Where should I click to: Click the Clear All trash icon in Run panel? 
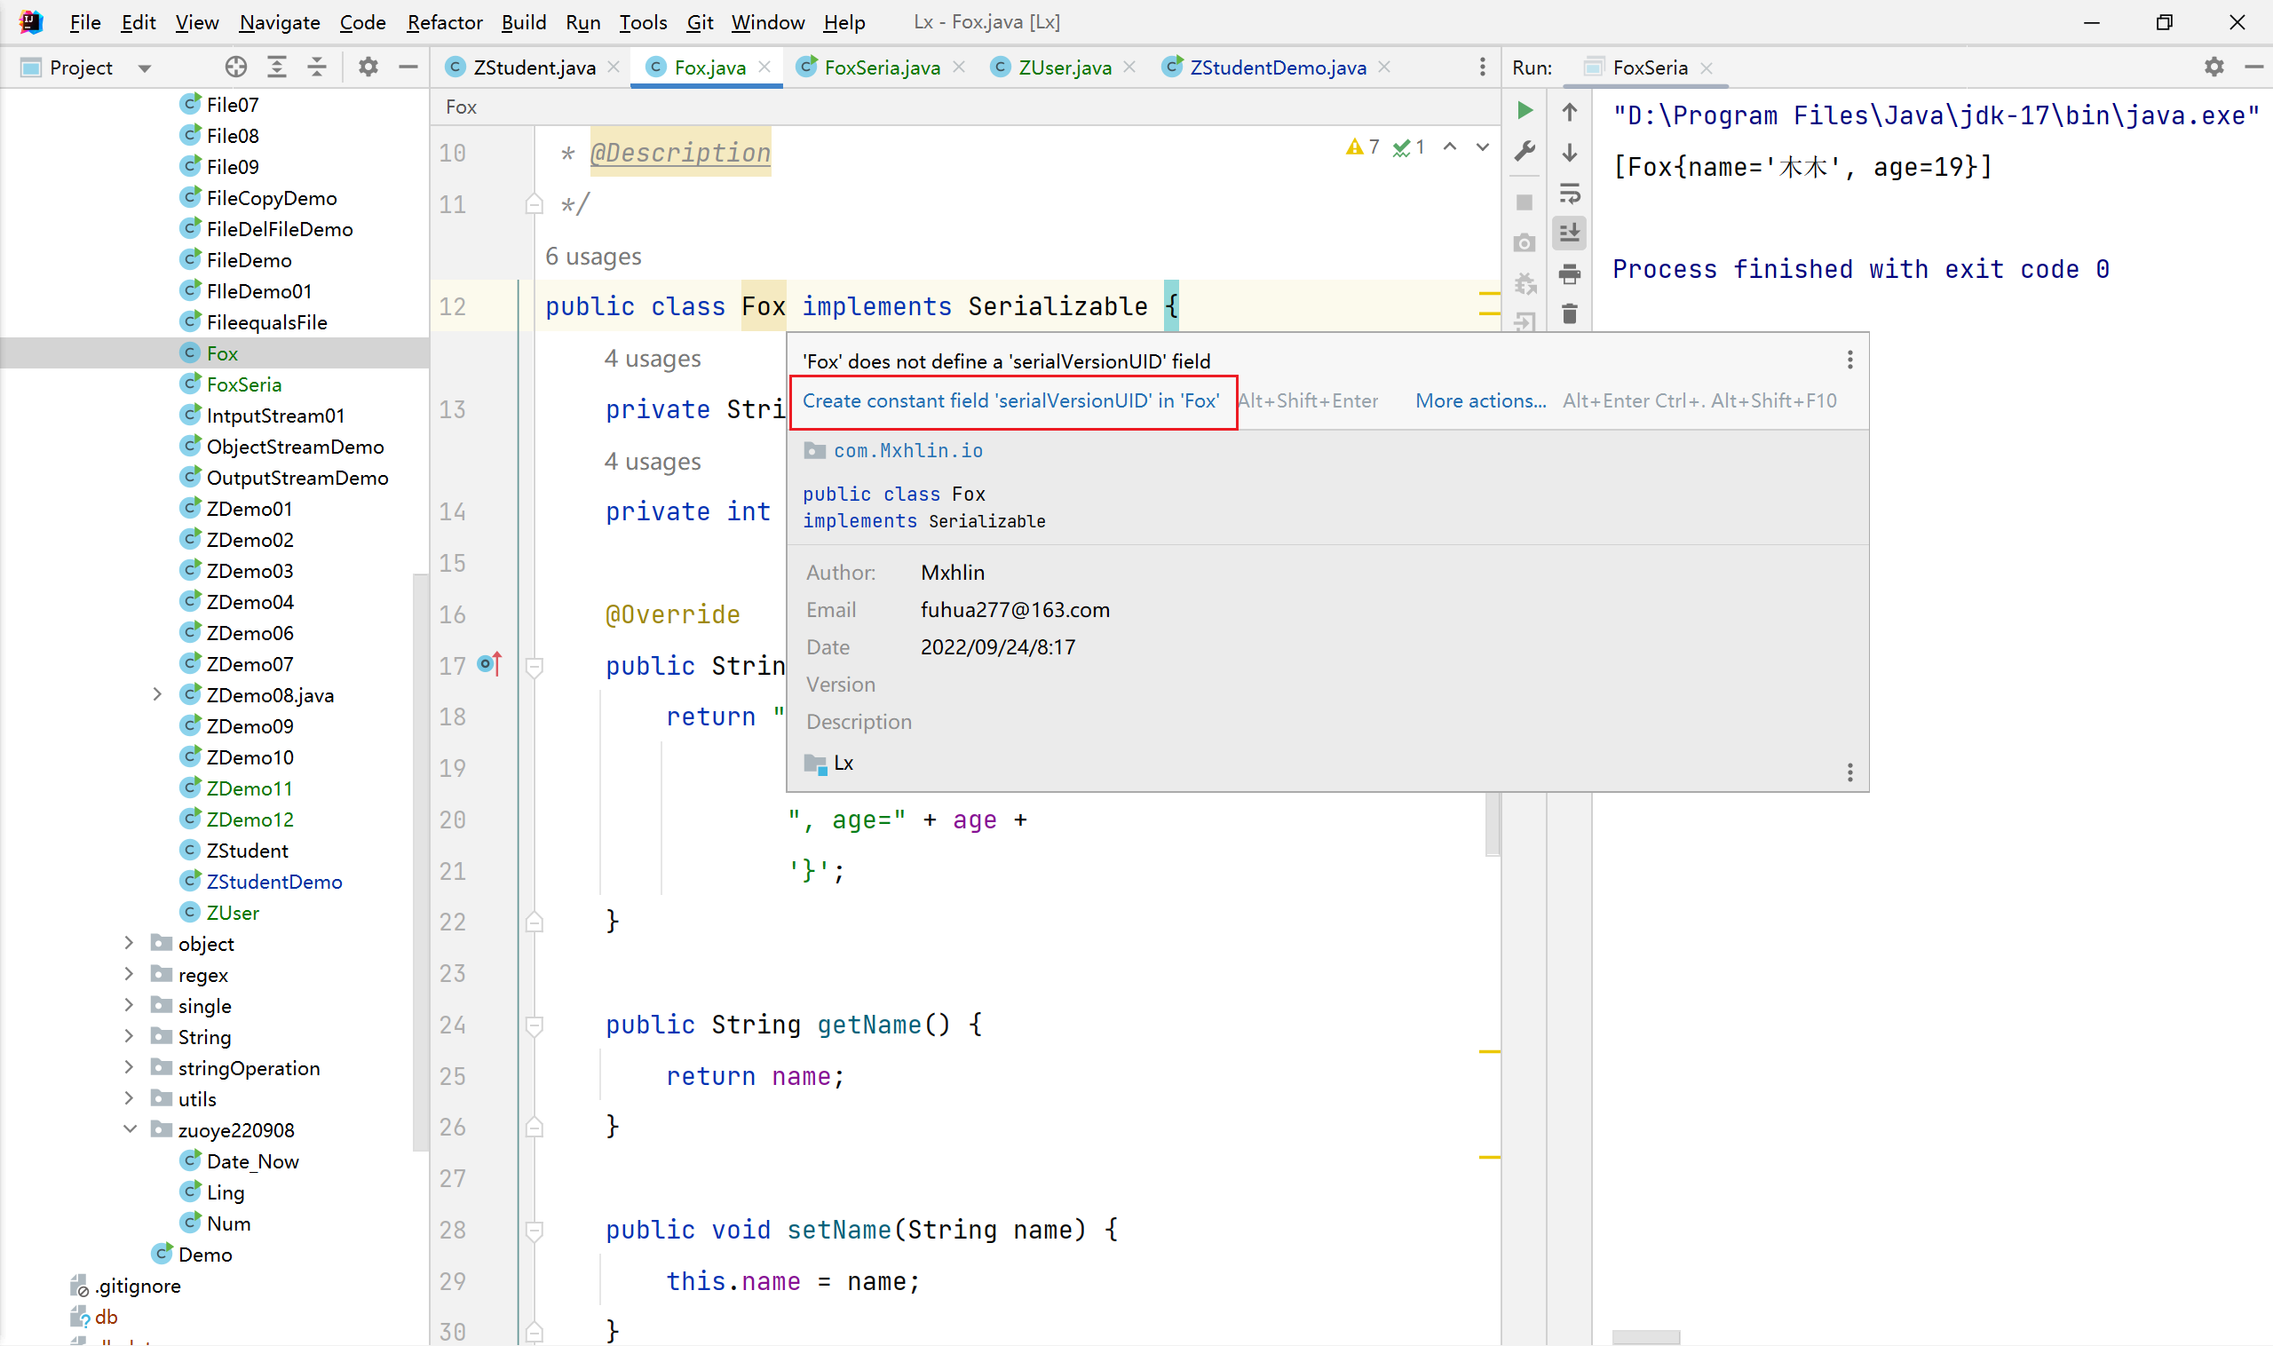[x=1569, y=314]
